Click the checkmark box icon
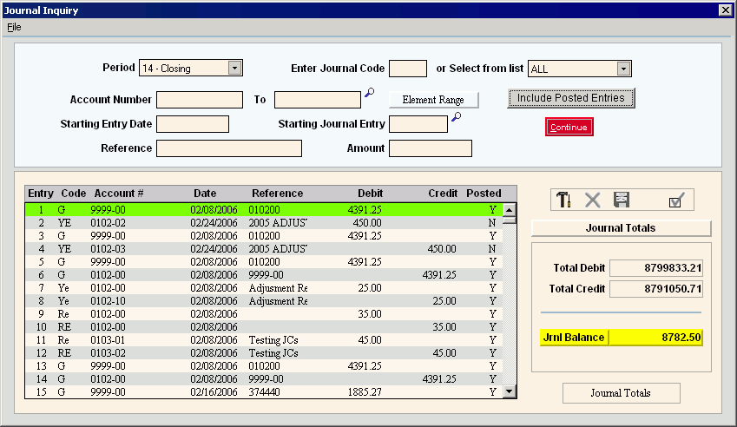Screen dimensions: 737x427 676,200
